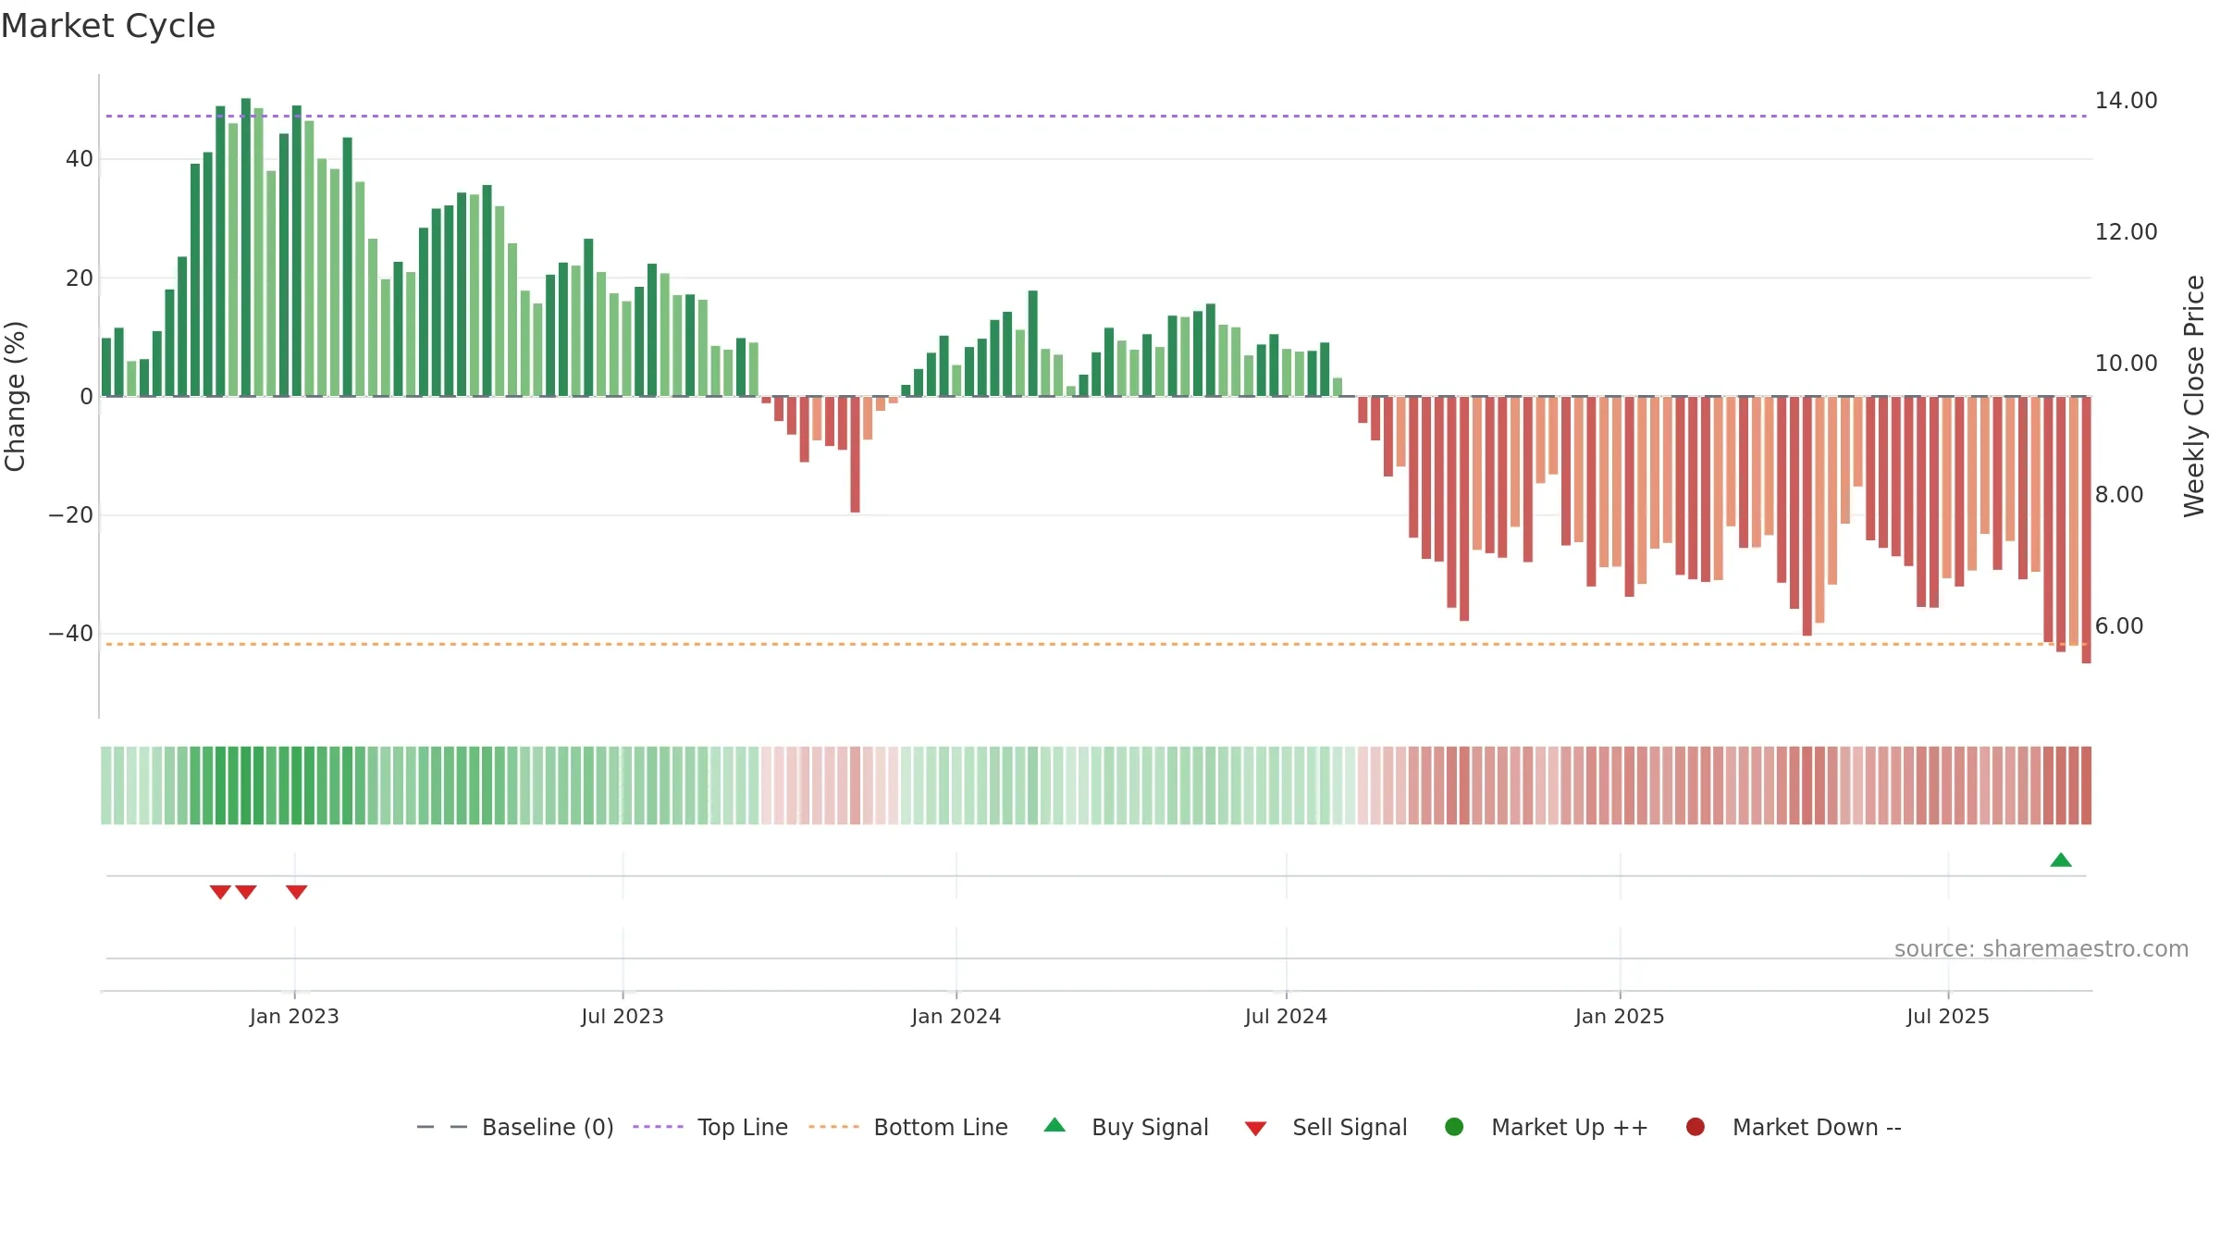The image size is (2220, 1249).
Task: Click the green Market Up ++ legend dot
Action: click(x=1454, y=1127)
